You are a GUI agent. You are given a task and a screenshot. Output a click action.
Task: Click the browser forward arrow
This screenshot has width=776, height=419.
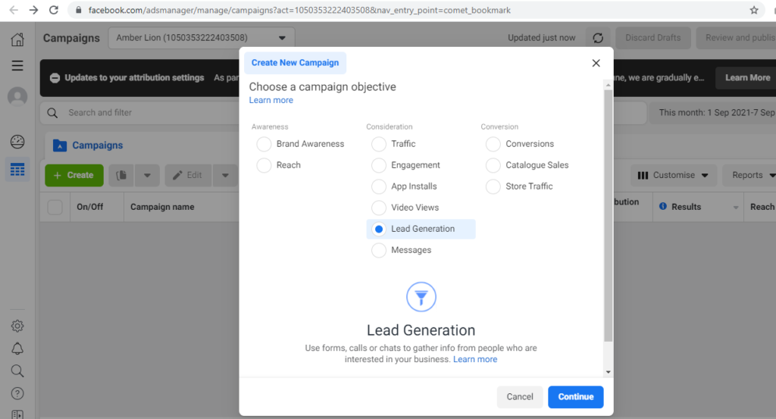click(33, 10)
